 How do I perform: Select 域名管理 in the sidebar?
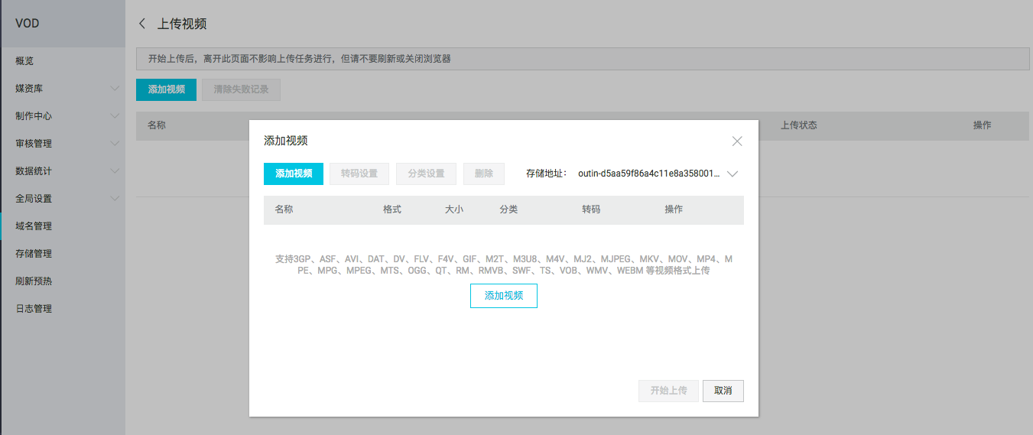34,226
